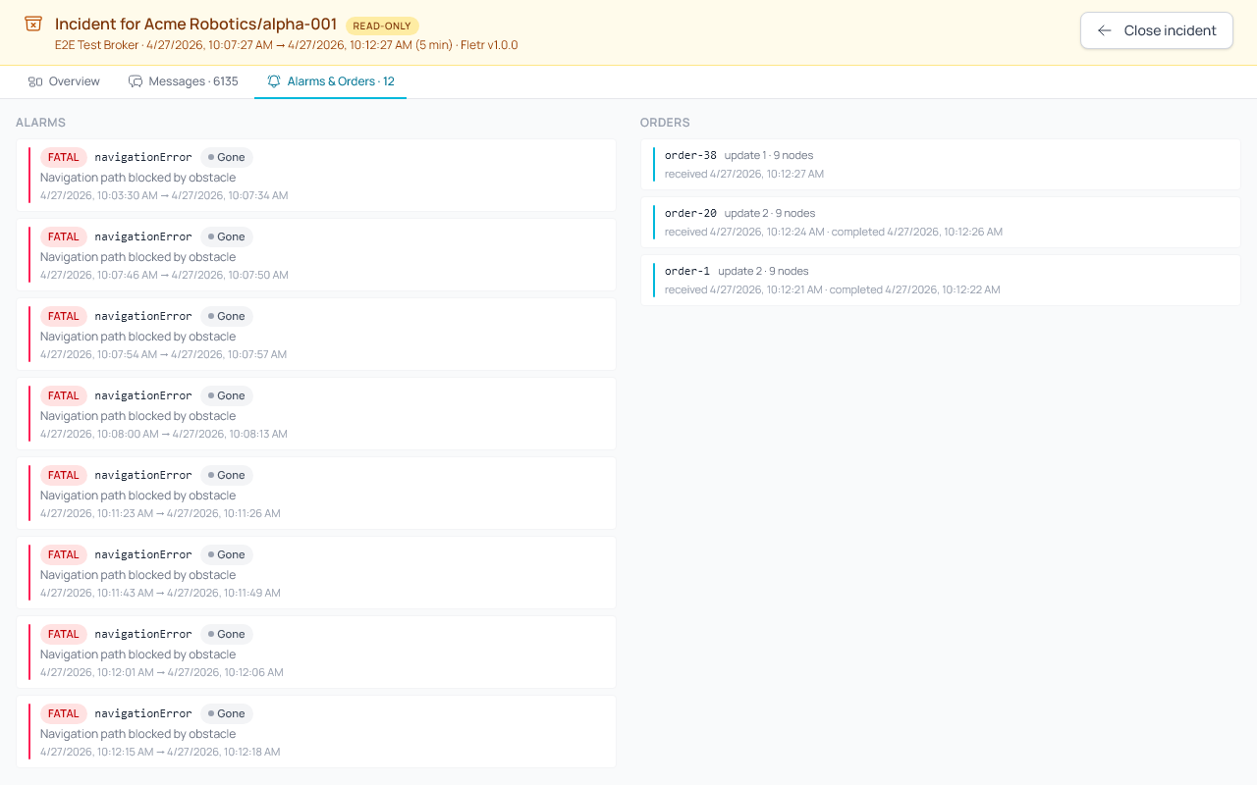Click the back arrow in Close incident
The width and height of the screenshot is (1257, 785).
tap(1105, 30)
